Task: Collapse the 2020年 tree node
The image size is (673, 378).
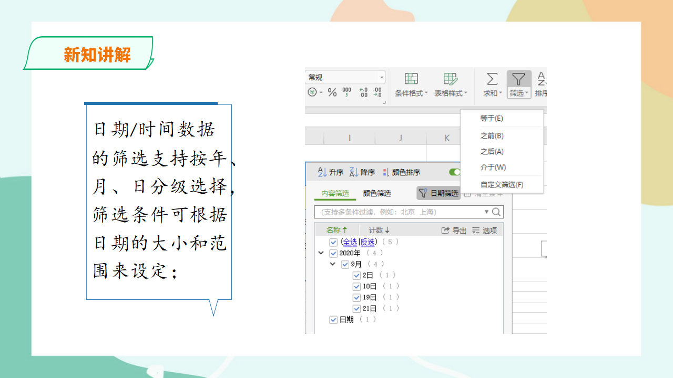Action: 321,253
